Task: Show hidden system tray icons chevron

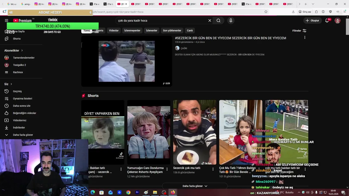Action: point(299,192)
